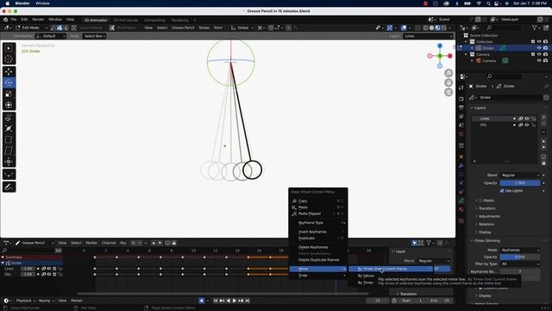The image size is (552, 311).
Task: Open the Blend Regular dropdown
Action: [520, 175]
